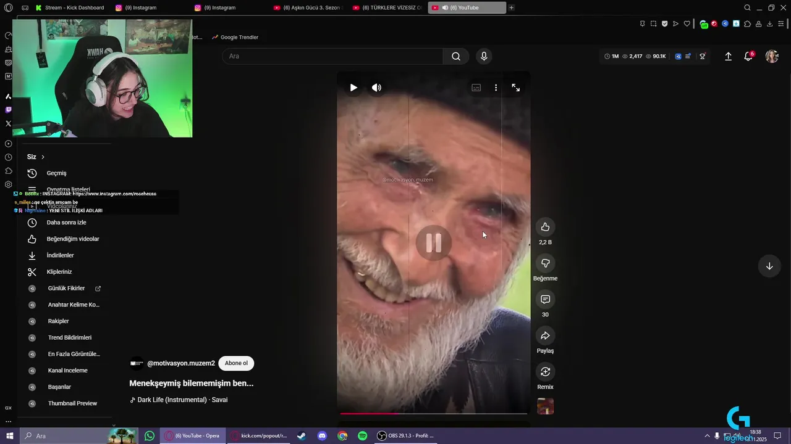This screenshot has height=444, width=791.
Task: Switch to Stream - Kick Dashboard tab
Action: pyautogui.click(x=70, y=7)
